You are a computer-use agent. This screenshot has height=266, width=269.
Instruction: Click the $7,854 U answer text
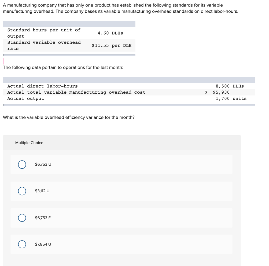(43, 244)
